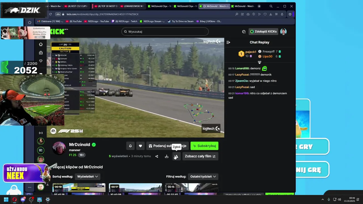Image resolution: width=363 pixels, height=204 pixels.
Task: Open the Kick sidebar following heart icon
Action: click(x=41, y=61)
